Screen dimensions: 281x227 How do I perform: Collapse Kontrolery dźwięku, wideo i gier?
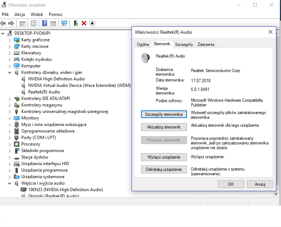10,72
